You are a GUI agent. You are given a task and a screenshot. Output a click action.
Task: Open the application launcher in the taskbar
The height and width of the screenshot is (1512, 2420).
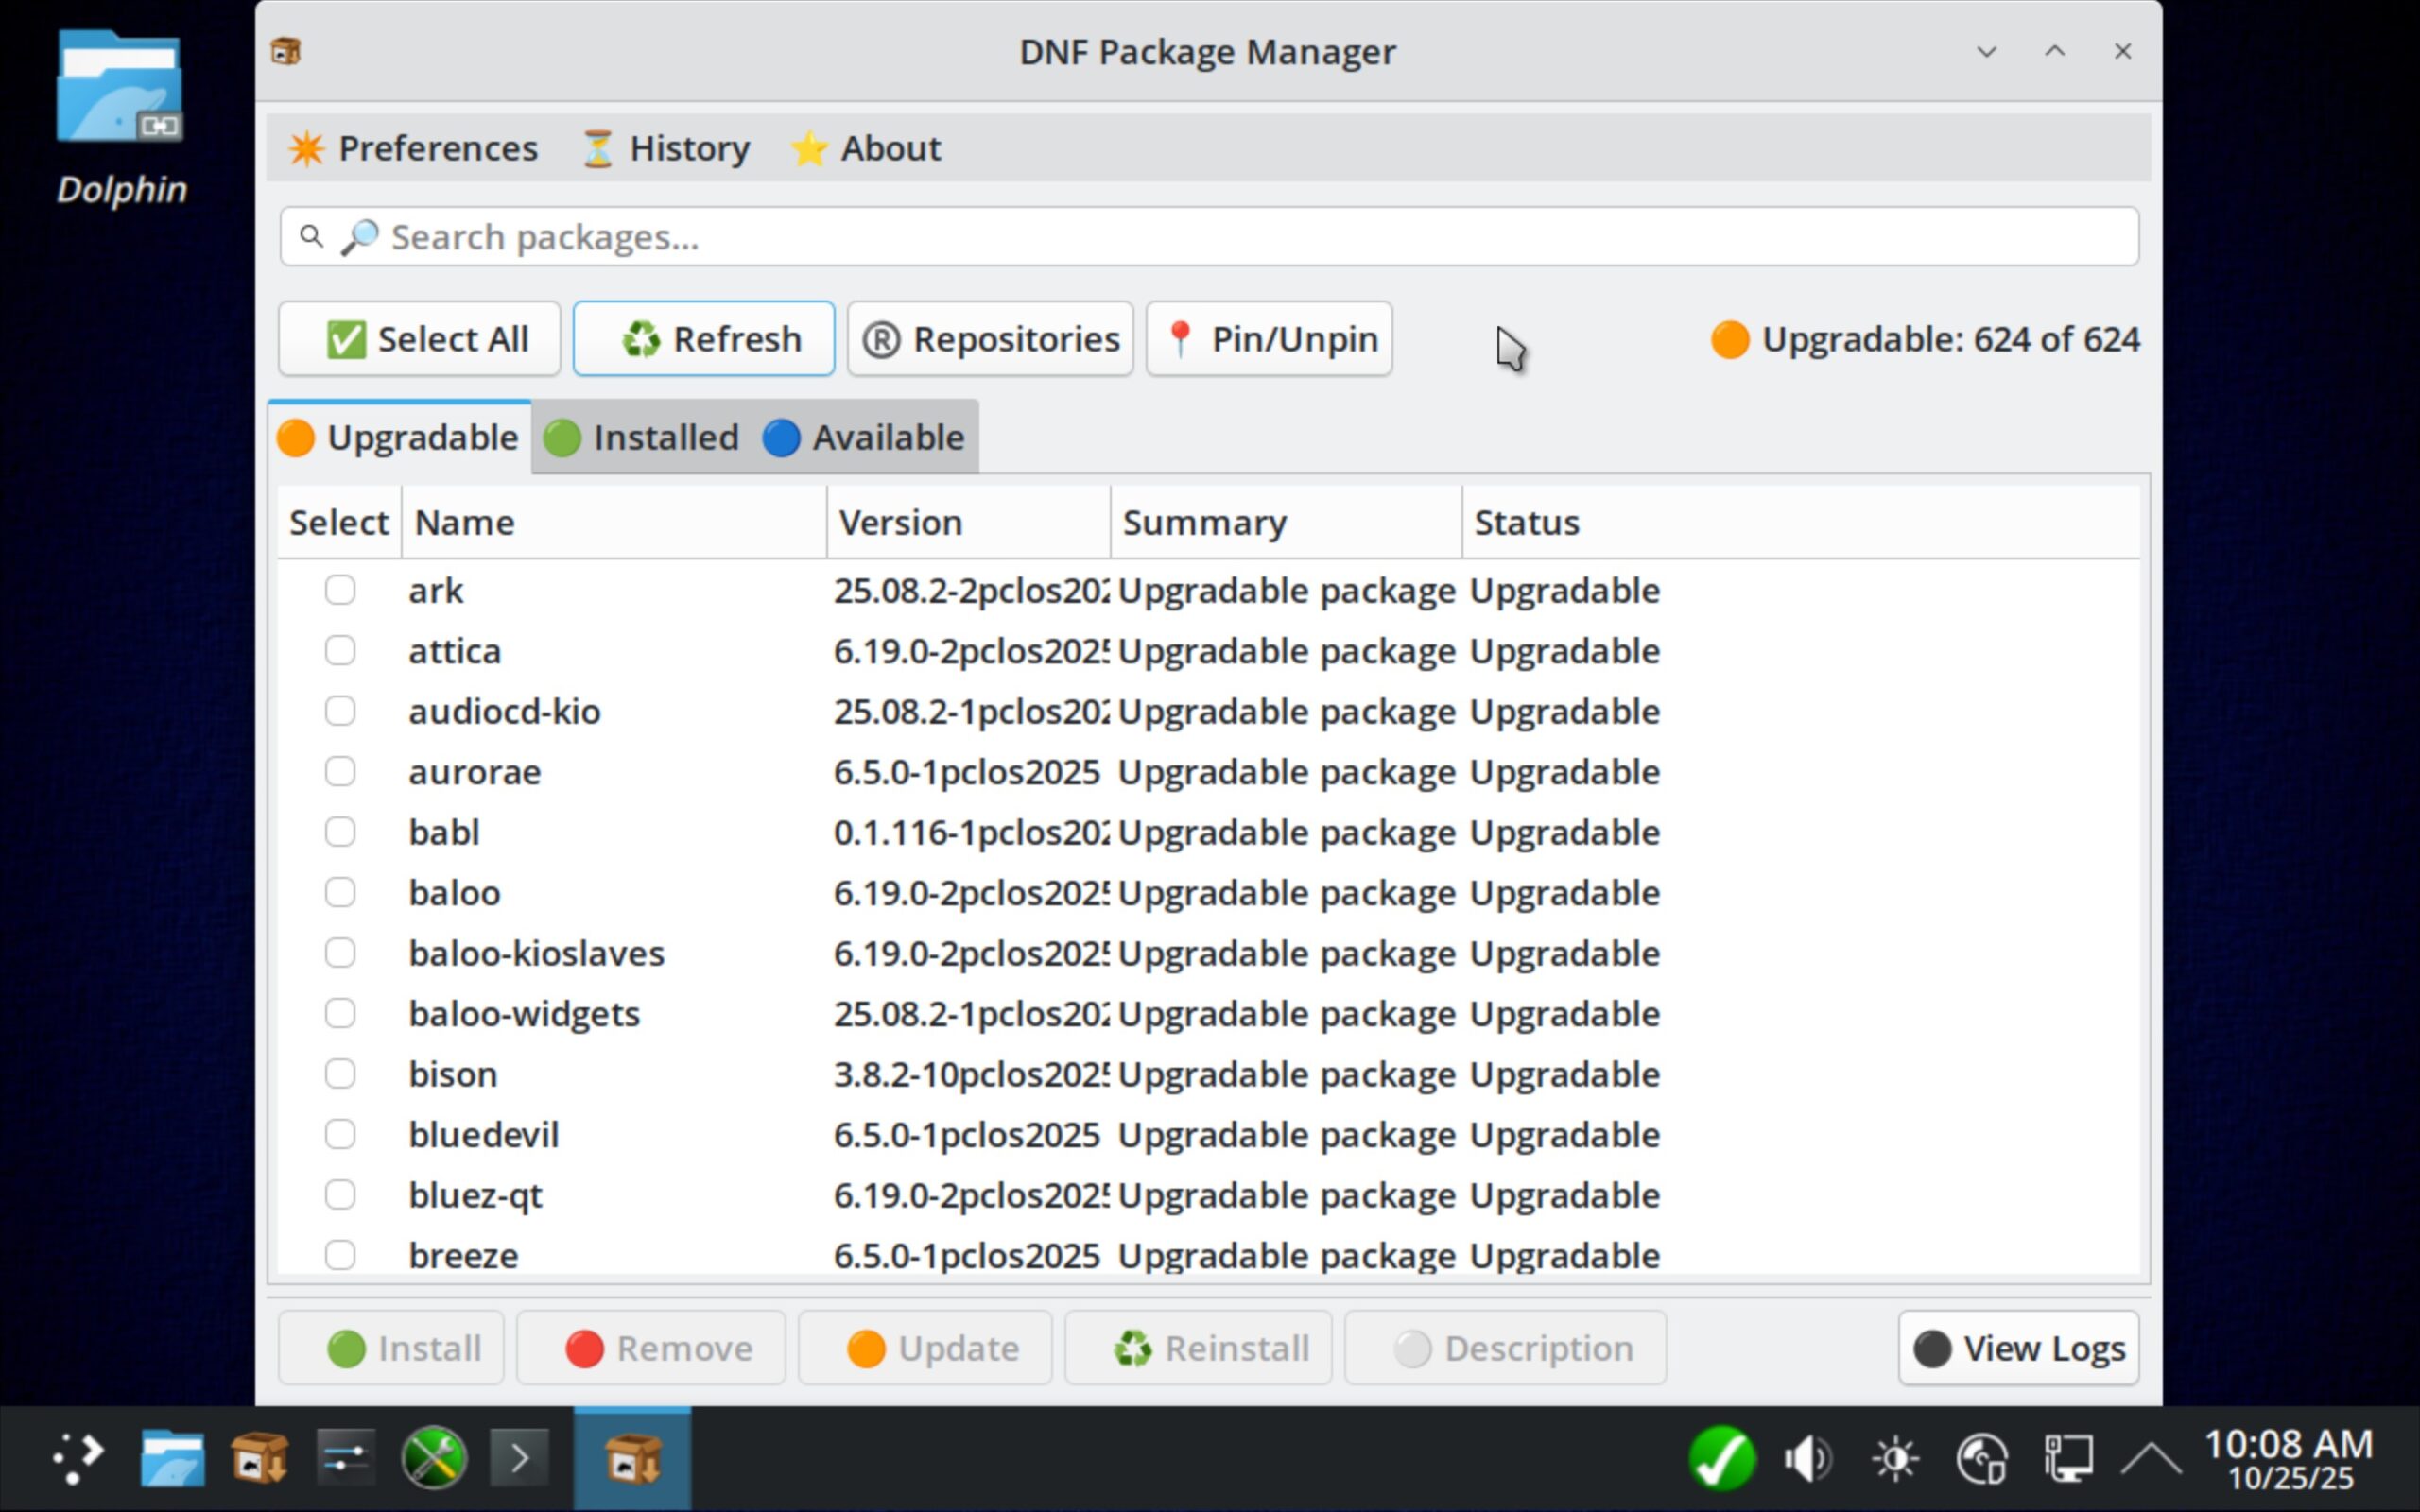pos(78,1458)
